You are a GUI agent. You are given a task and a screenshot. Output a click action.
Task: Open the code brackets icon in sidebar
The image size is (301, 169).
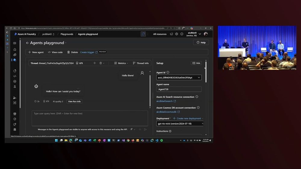[x=15, y=76]
